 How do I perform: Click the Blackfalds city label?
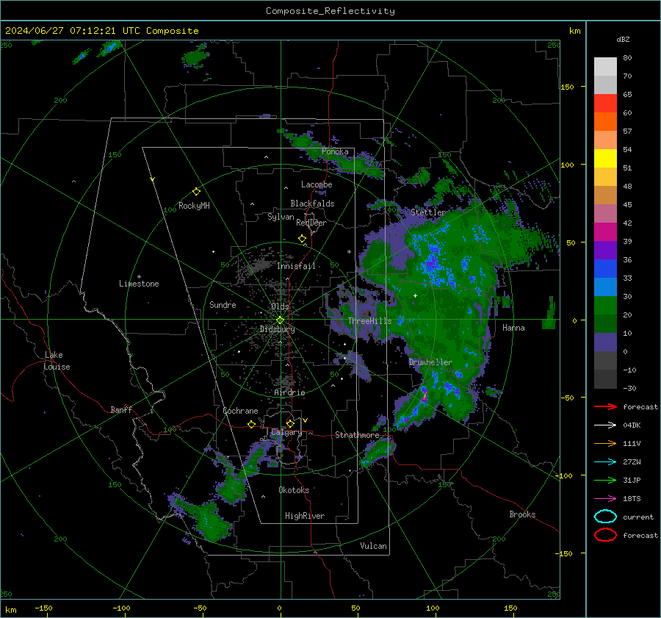312,204
